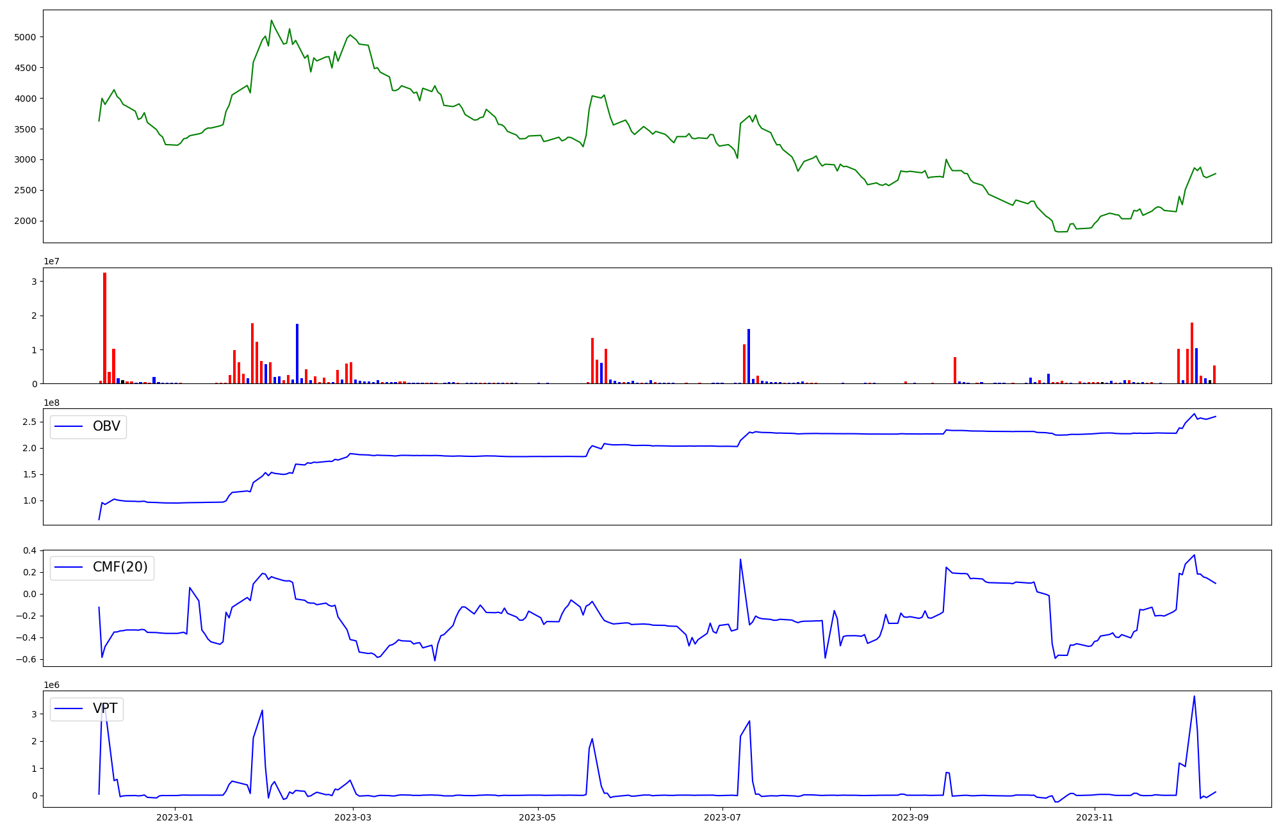The image size is (1281, 832).
Task: Click the 2023-11 x-axis date label
Action: point(1095,817)
